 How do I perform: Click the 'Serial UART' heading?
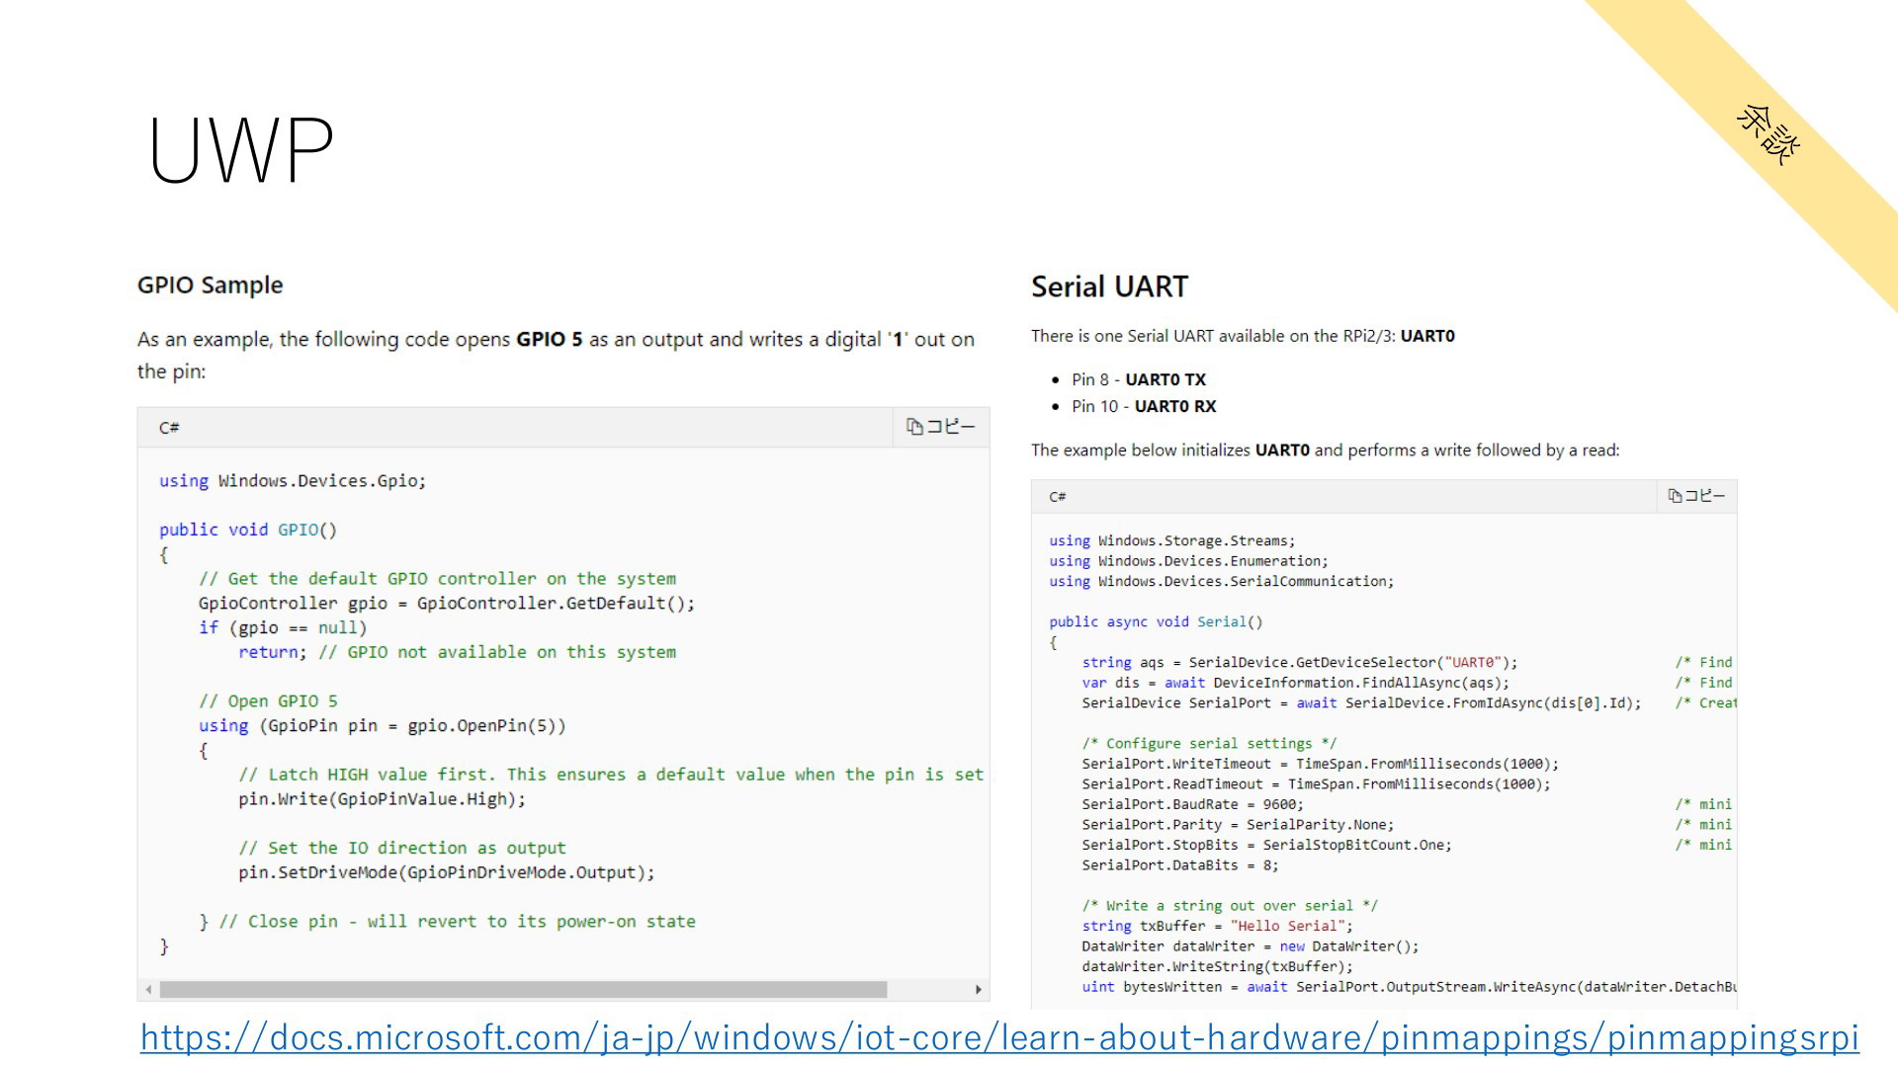click(1109, 287)
